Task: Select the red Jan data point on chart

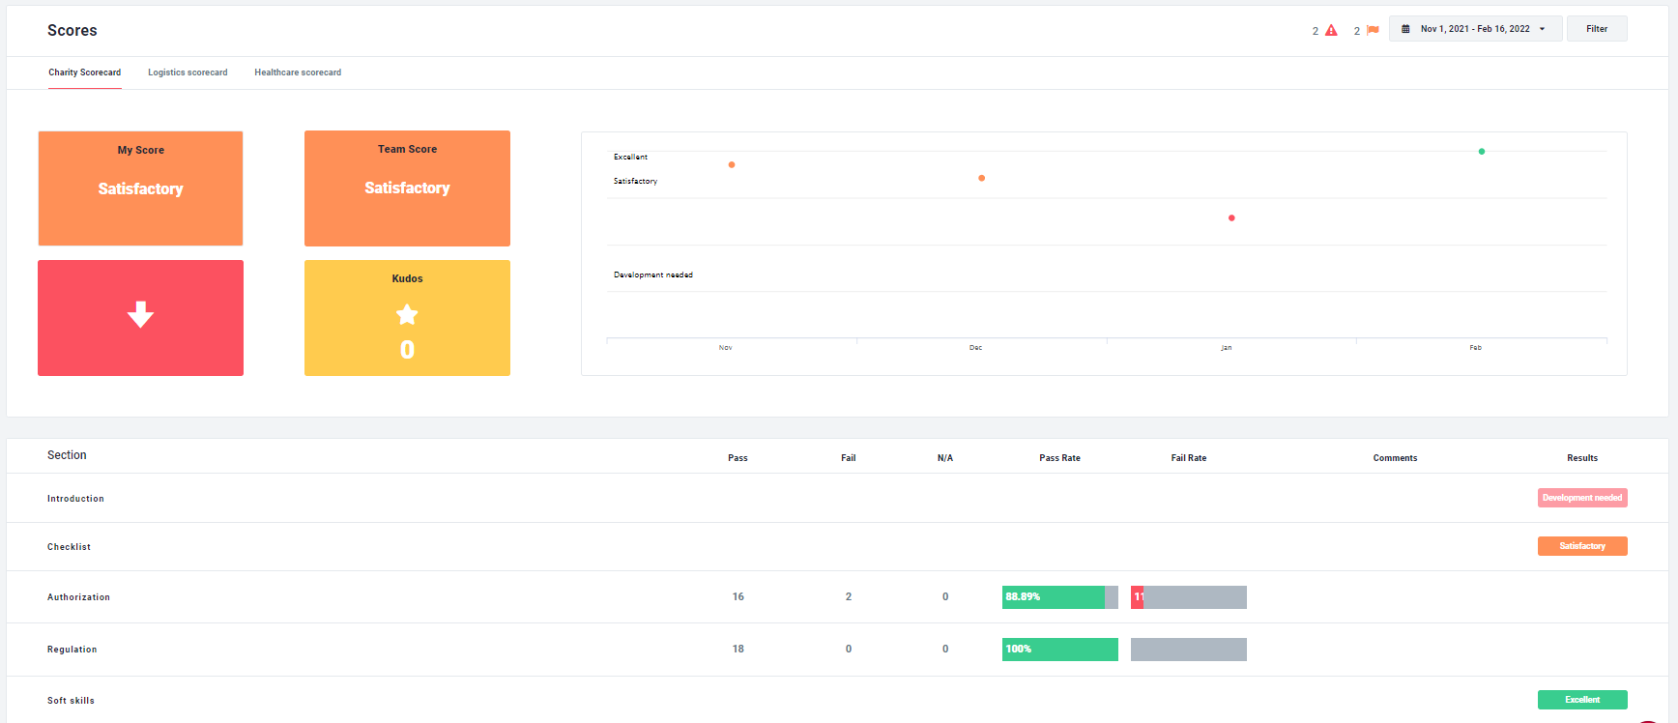Action: pyautogui.click(x=1231, y=218)
